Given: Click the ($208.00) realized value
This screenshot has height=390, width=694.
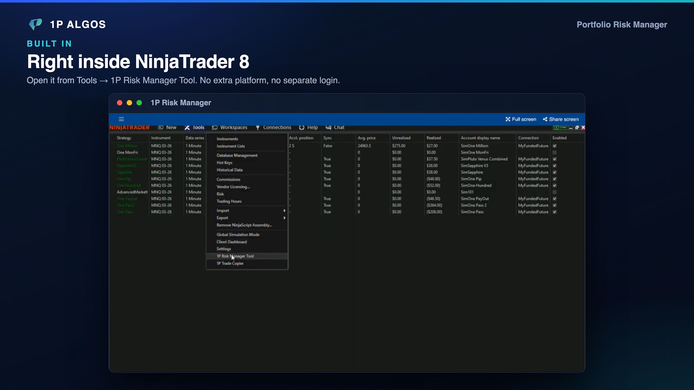Looking at the screenshot, I should 434,212.
